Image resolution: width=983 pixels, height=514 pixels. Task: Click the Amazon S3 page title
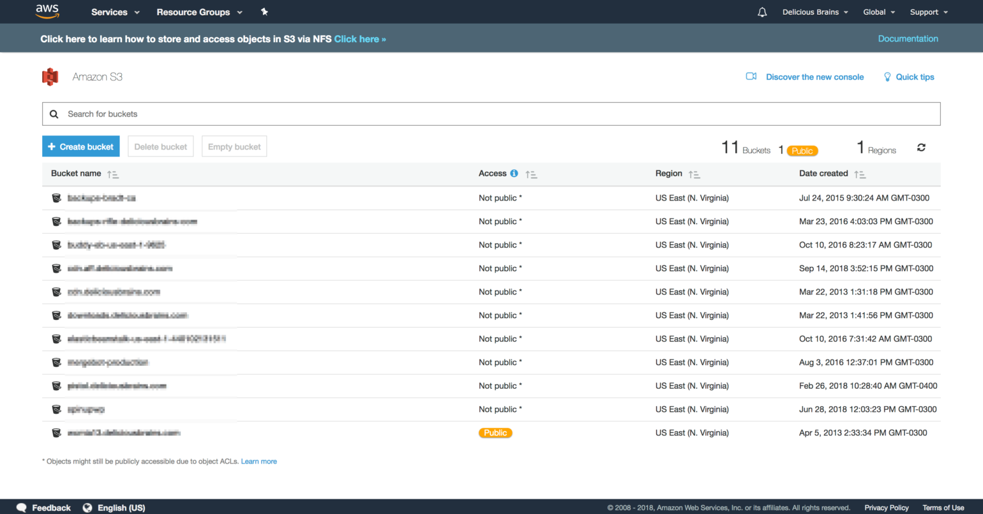97,77
